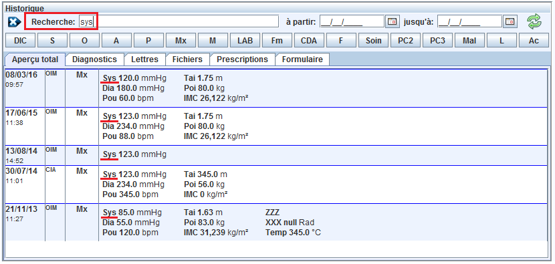The height and width of the screenshot is (264, 555).
Task: Toggle the PC3 filter button
Action: 437,40
